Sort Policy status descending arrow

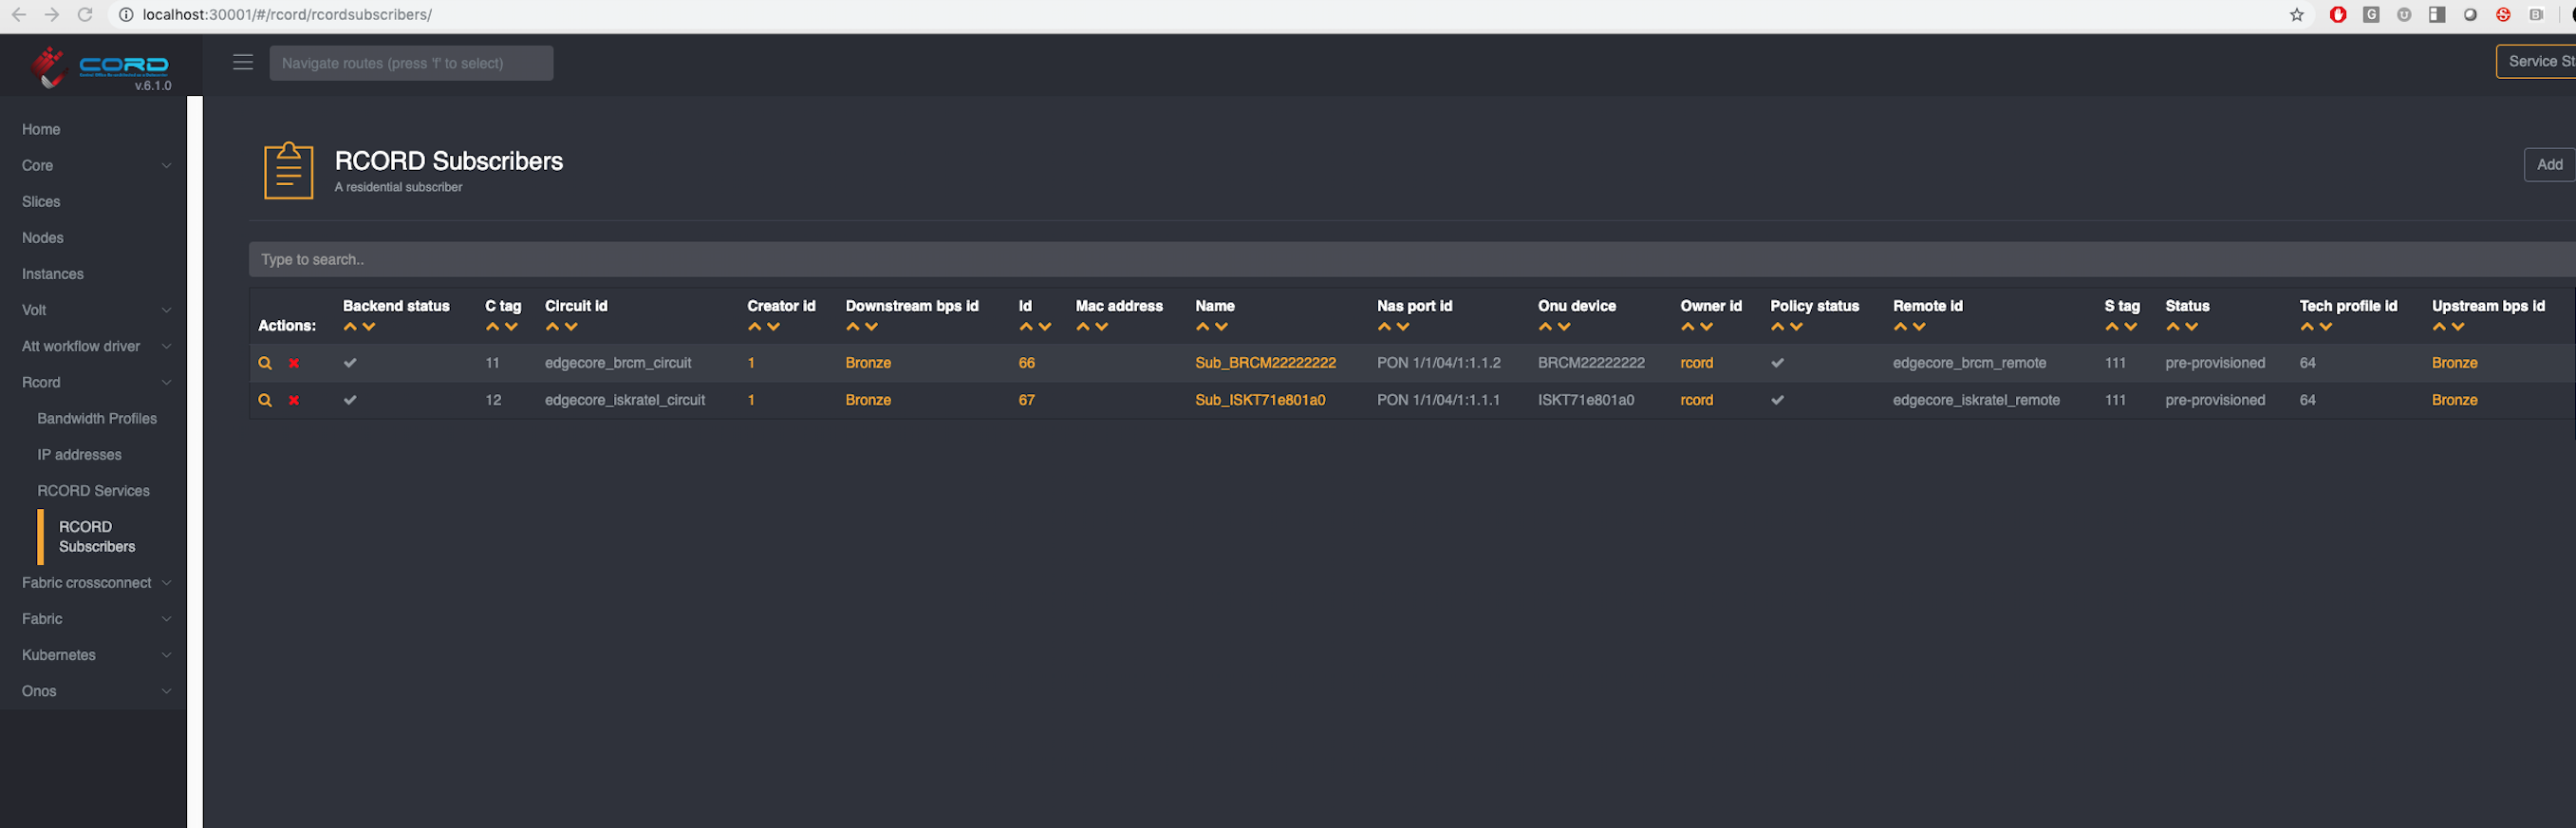pyautogui.click(x=1796, y=327)
